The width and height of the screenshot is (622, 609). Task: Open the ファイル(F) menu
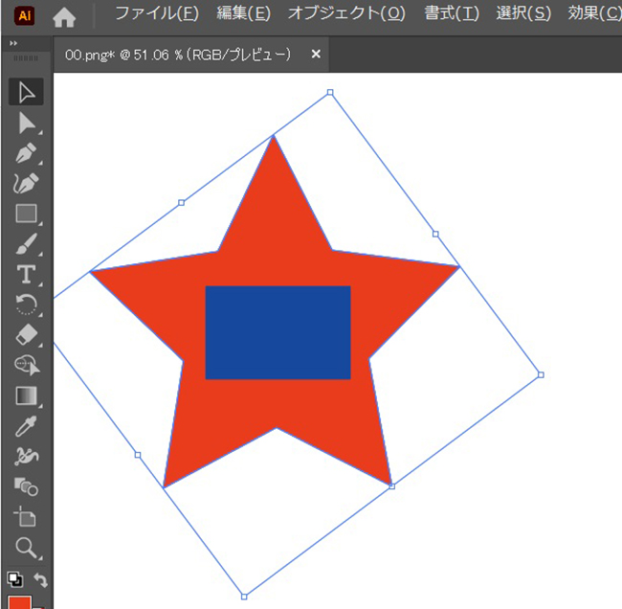pos(157,13)
